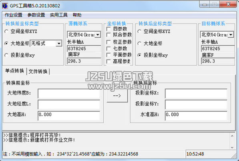Switch to the 文件转换 tab
The height and width of the screenshot is (161, 239).
tap(38, 72)
